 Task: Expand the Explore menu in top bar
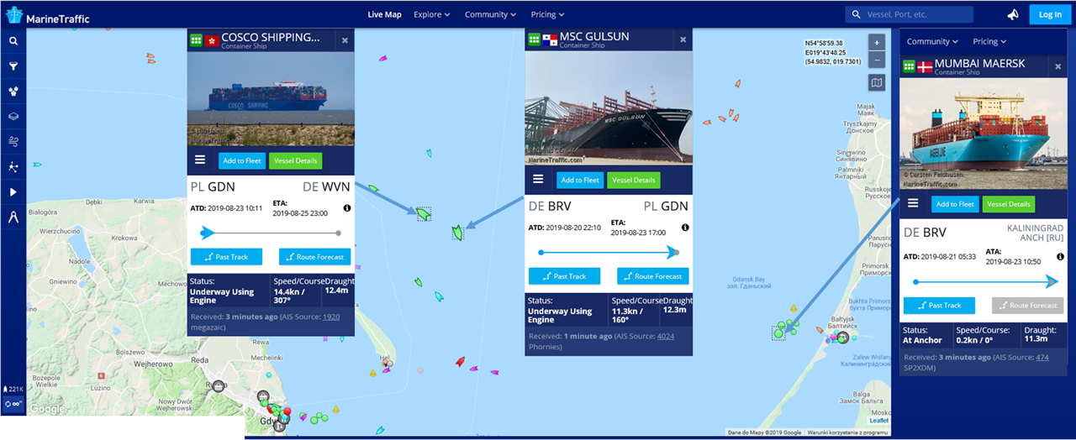tap(432, 14)
